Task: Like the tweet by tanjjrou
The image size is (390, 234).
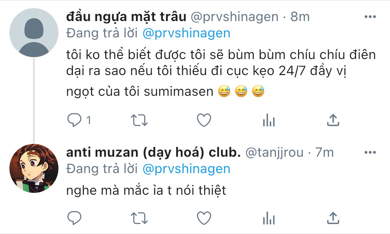Action: 204,217
